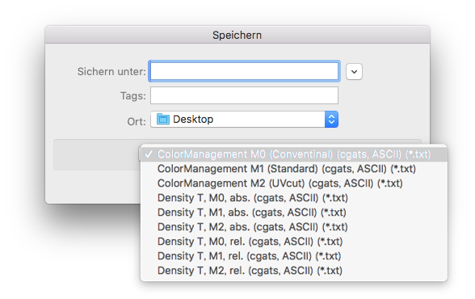Click the Sichern unter label

click(111, 72)
